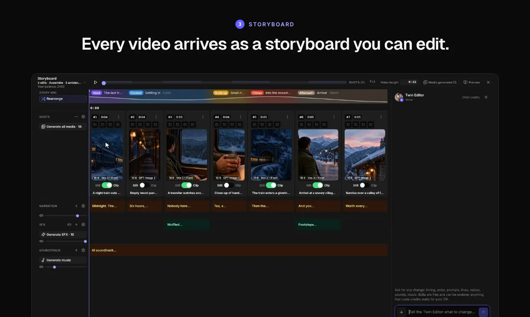Image resolution: width=530 pixels, height=317 pixels.
Task: Click the Narration volume slider handle
Action: [78, 216]
